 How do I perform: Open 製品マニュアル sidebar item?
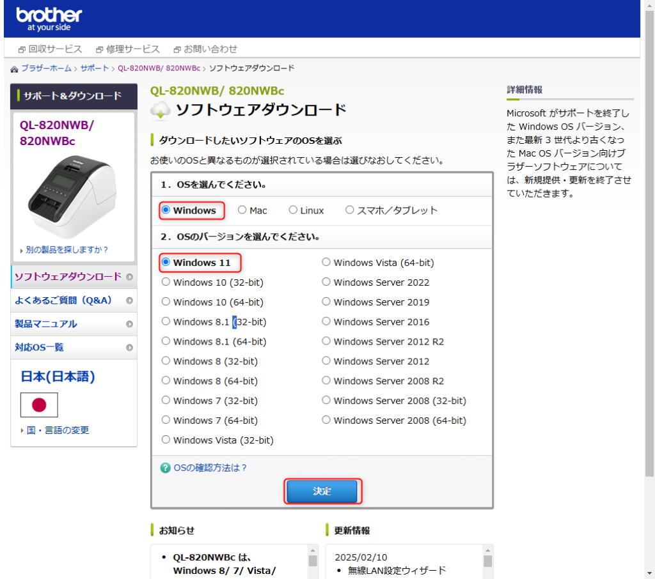click(x=74, y=324)
